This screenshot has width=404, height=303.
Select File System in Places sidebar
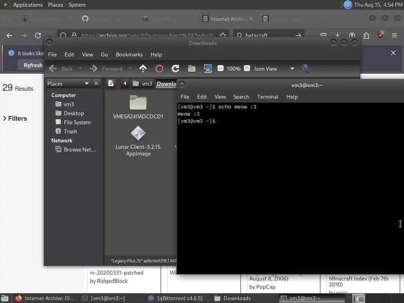coord(73,122)
